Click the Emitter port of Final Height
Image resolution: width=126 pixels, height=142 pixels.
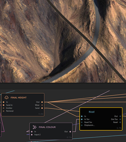tap(4, 108)
